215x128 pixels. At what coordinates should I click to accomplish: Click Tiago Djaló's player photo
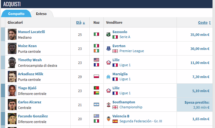tap(12, 91)
